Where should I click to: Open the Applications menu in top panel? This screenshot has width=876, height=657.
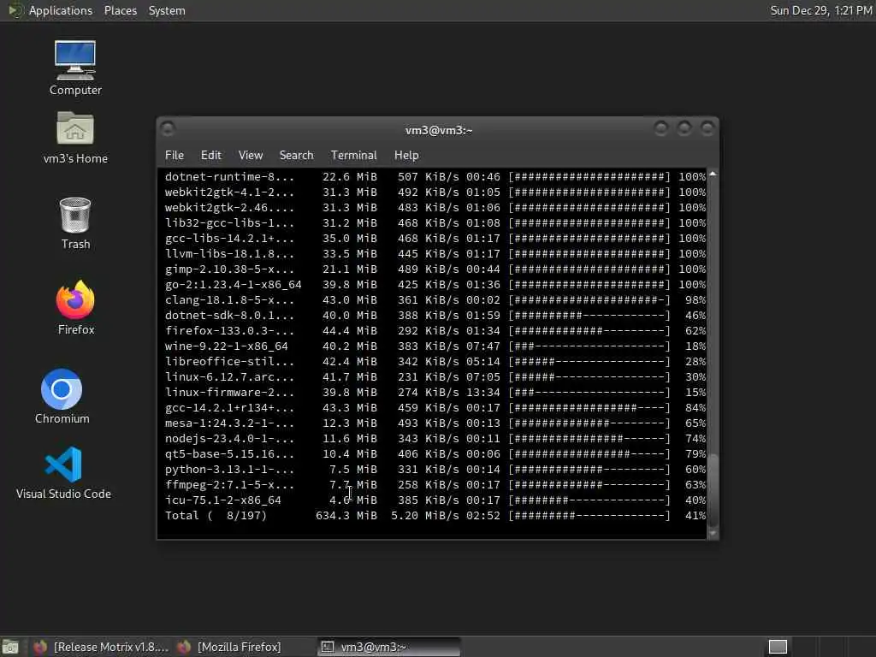pos(61,10)
